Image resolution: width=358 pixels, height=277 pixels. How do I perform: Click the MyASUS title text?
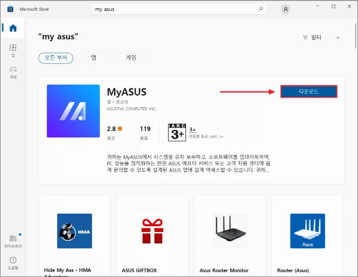point(127,92)
